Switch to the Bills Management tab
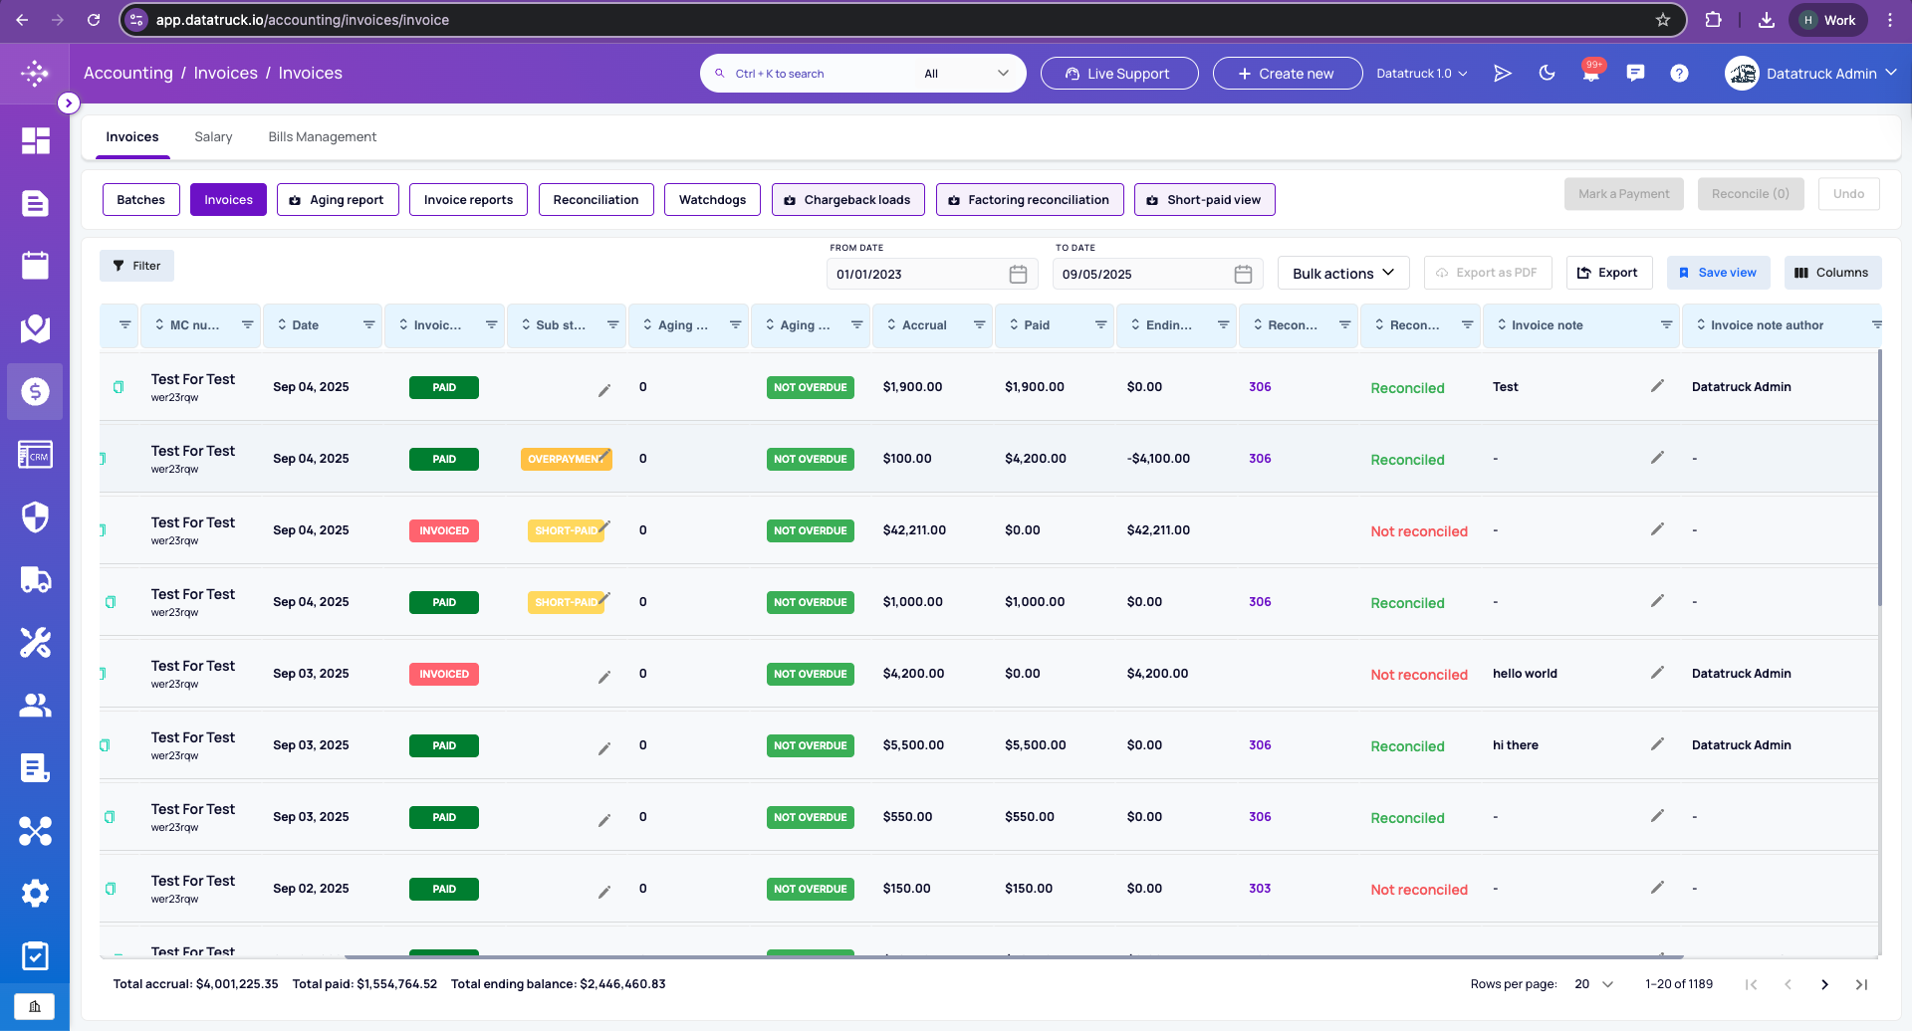 pyautogui.click(x=322, y=137)
